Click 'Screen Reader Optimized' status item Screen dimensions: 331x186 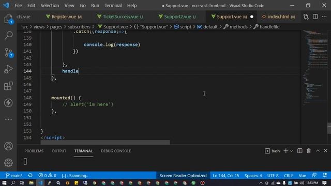183,176
